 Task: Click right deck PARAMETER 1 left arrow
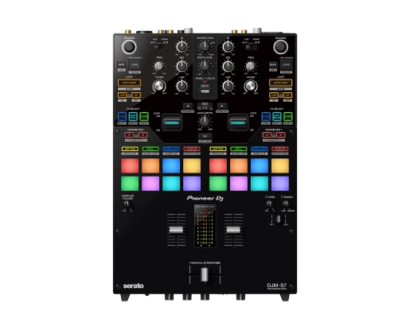(267, 135)
